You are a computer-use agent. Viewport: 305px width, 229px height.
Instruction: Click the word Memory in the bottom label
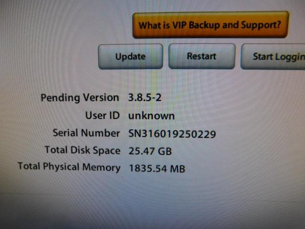pos(102,167)
